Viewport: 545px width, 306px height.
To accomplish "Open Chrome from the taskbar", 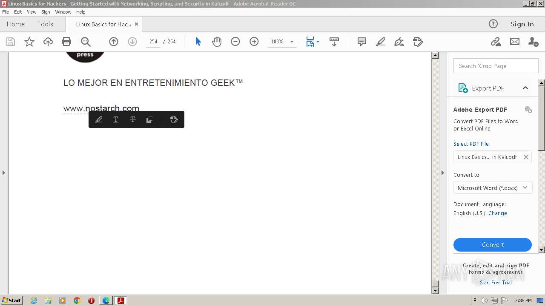I will (77, 300).
